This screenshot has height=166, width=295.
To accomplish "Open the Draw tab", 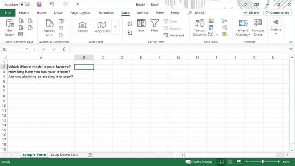I will tap(58, 12).
